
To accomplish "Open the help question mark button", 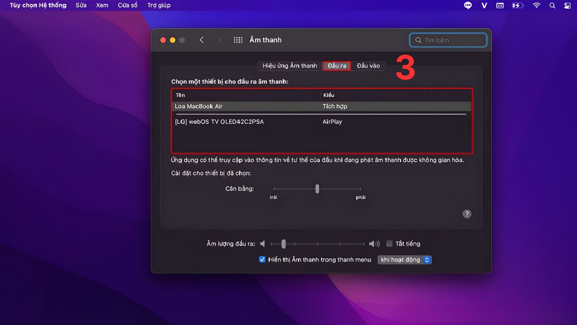I will tap(466, 214).
